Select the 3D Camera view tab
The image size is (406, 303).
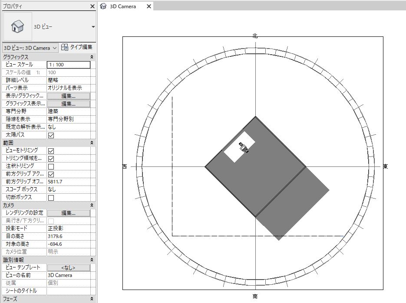pyautogui.click(x=124, y=6)
